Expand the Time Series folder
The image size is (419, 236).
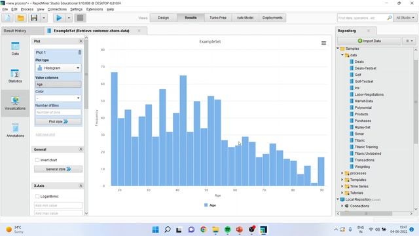(x=342, y=186)
